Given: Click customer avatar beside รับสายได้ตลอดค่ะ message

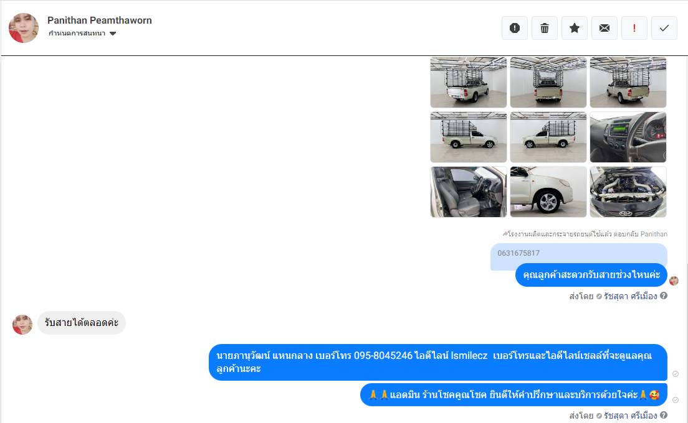Looking at the screenshot, I should coord(22,325).
